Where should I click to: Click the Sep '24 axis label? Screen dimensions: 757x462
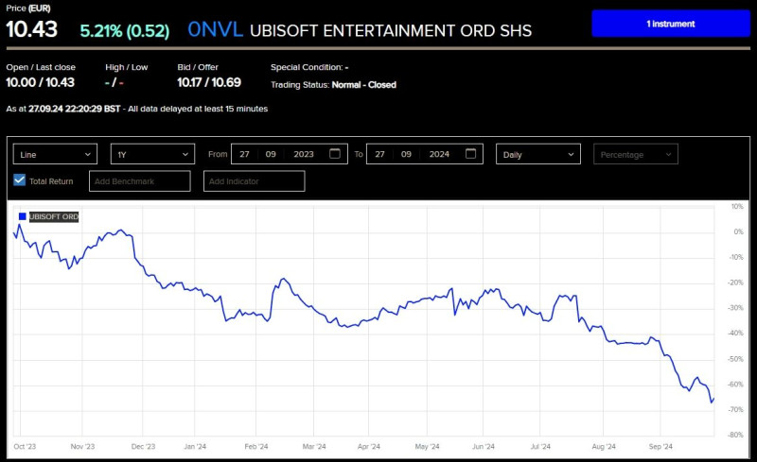[660, 447]
